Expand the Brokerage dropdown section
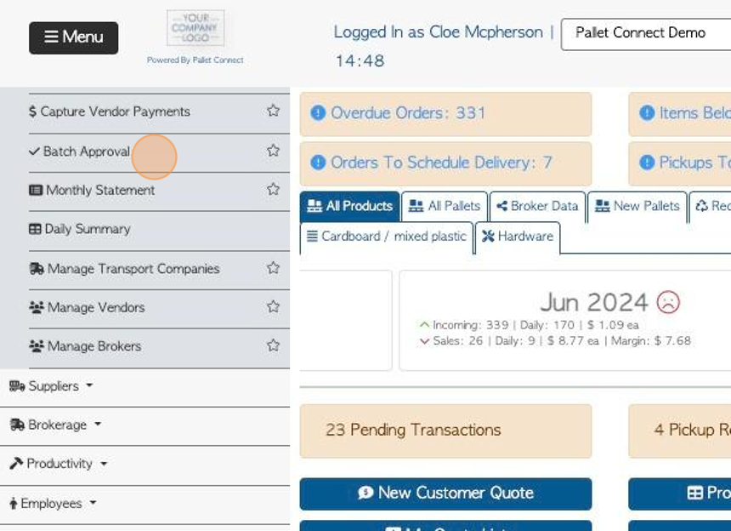 point(55,425)
